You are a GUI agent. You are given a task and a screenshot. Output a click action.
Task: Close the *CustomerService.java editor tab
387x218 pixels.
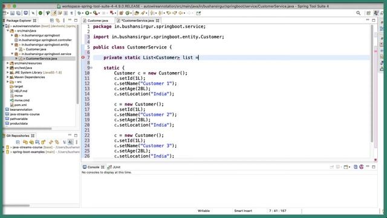pyautogui.click(x=157, y=21)
